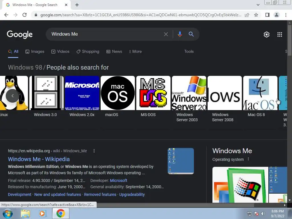Open Action Center flag in tray

[256, 214]
